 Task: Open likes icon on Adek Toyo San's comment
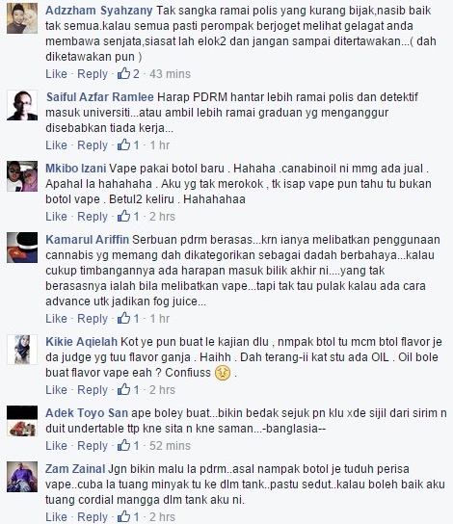click(123, 445)
